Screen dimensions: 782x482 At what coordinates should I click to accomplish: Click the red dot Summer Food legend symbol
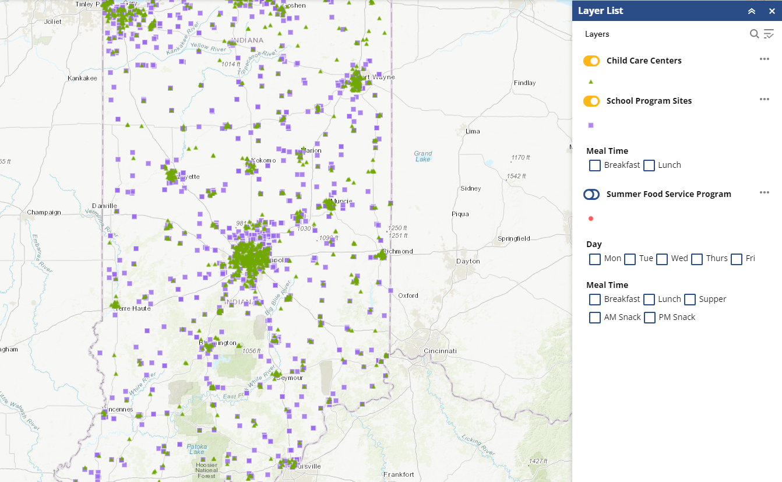(591, 219)
